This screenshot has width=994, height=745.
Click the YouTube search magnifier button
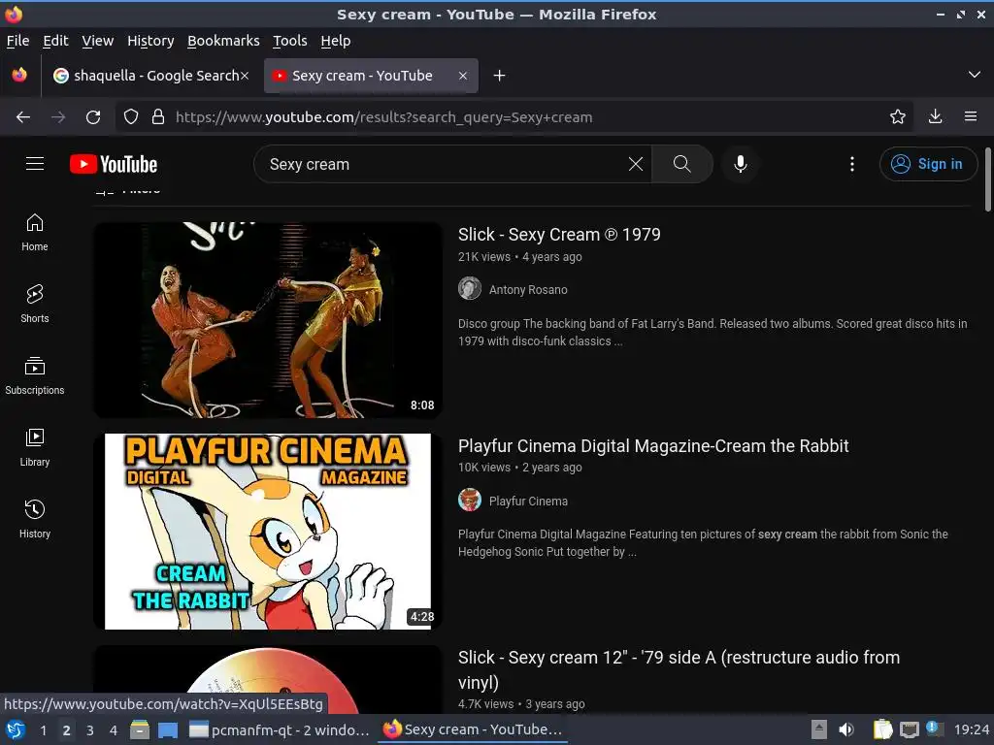coord(682,164)
